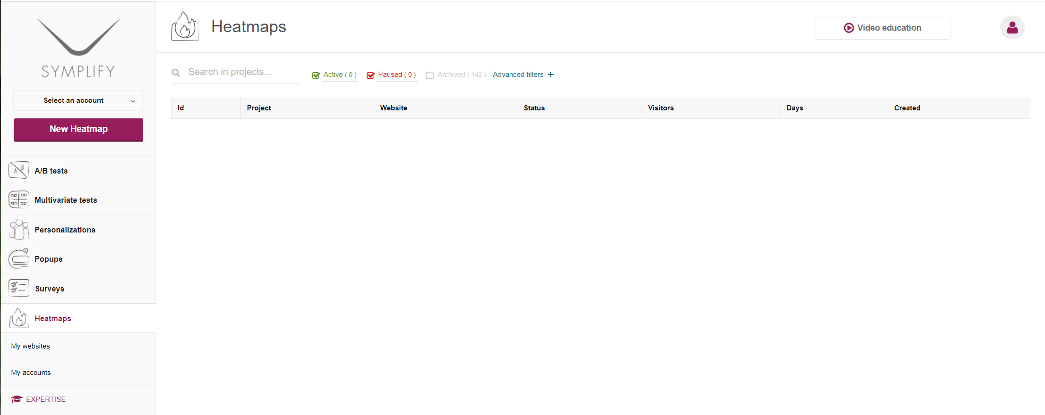1045x415 pixels.
Task: Click the Active (0) filter label
Action: (340, 75)
